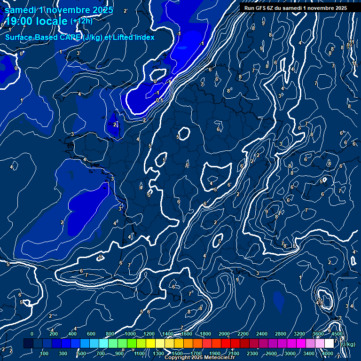Click the "1100" legend value below the bar
The image size is (361, 361).
[140, 353]
